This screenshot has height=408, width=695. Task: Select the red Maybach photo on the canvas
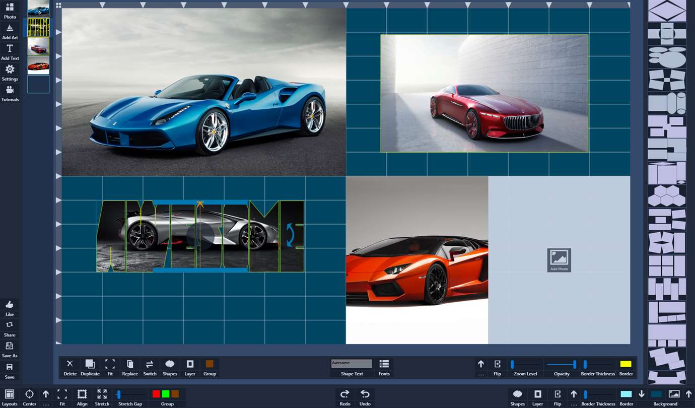(x=484, y=93)
